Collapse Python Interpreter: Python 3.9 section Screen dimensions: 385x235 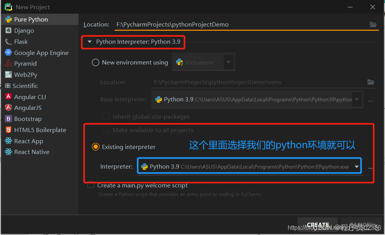pos(90,42)
